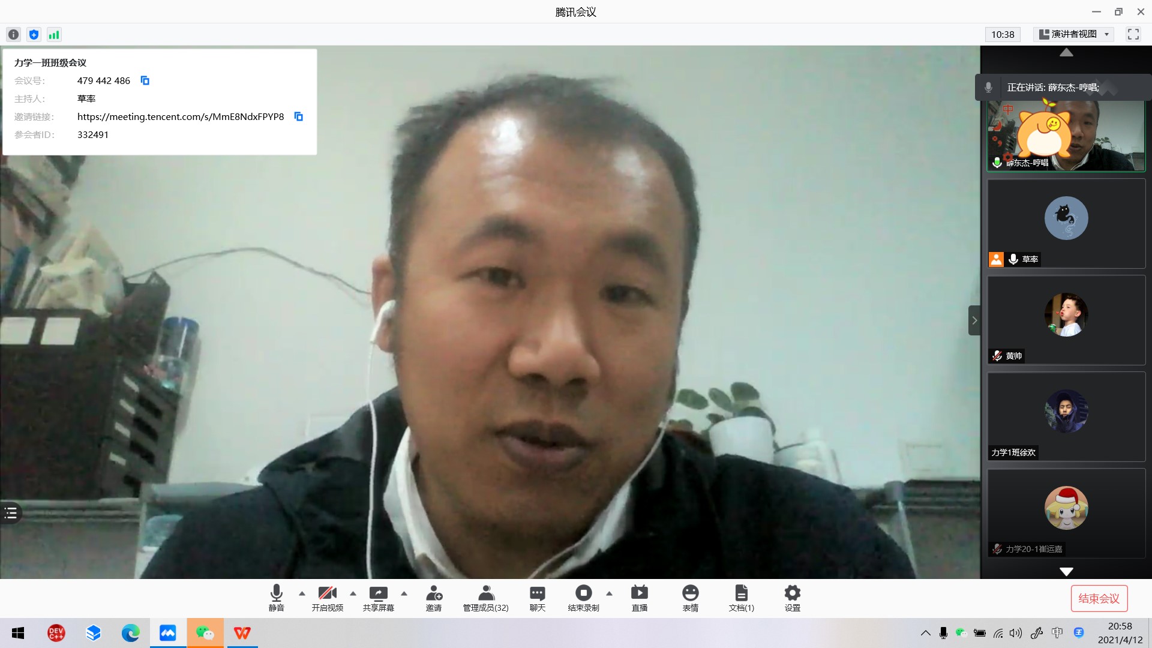Click the 力学一班班级会议 meeting title
This screenshot has width=1152, height=648.
click(x=50, y=62)
